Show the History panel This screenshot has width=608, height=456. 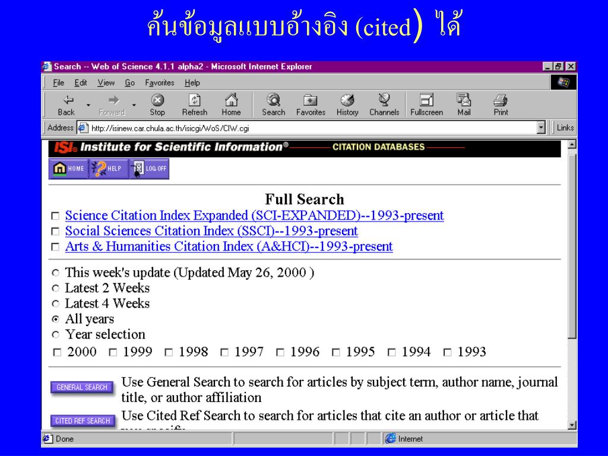[347, 104]
